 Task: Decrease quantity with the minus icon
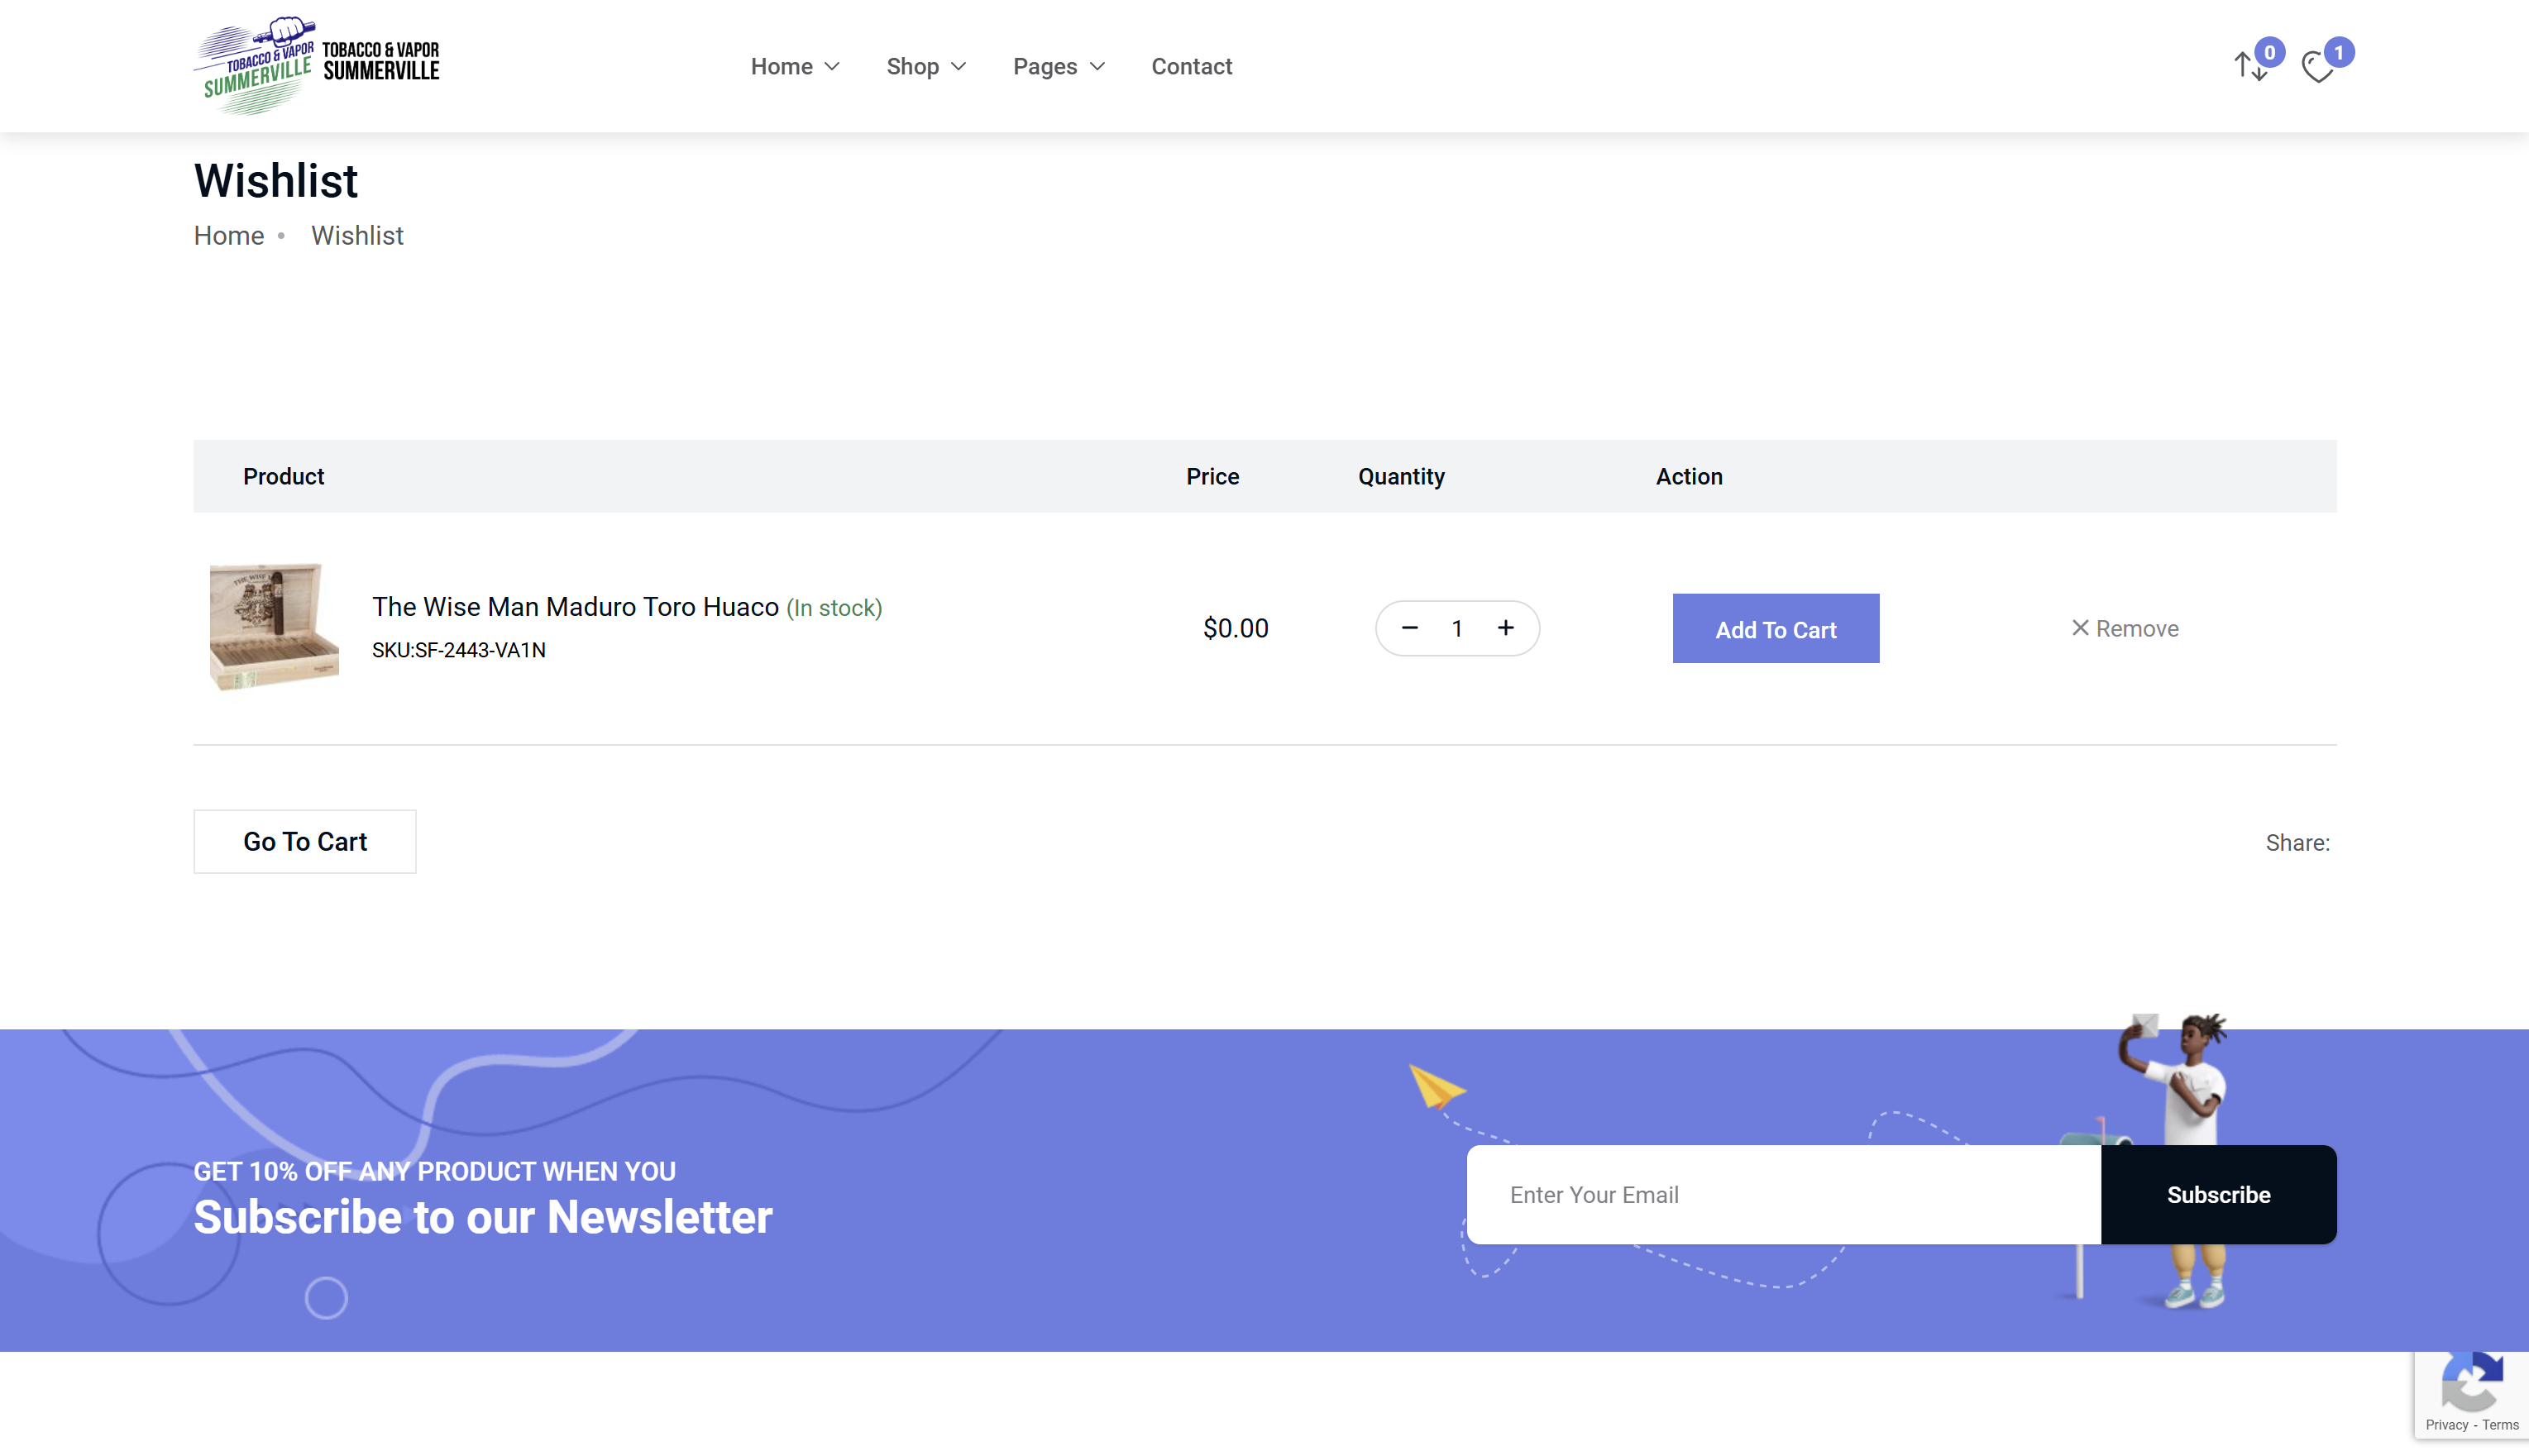click(1409, 628)
